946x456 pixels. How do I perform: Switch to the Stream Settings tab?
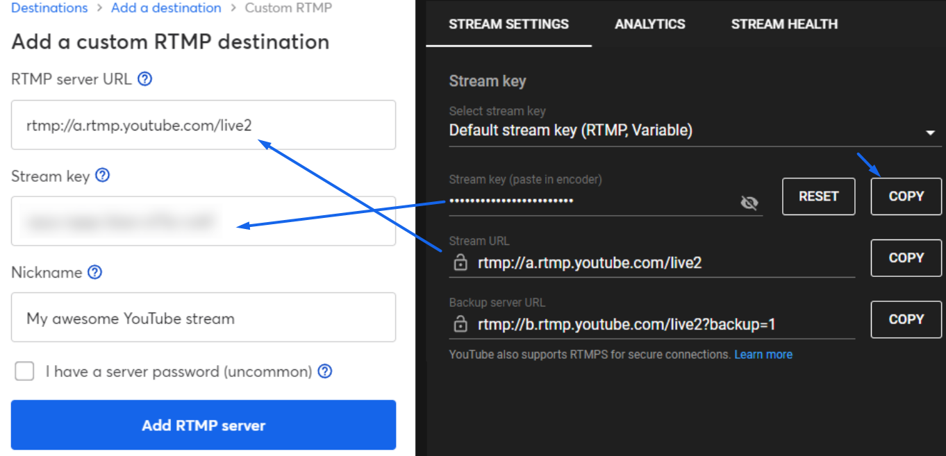508,24
